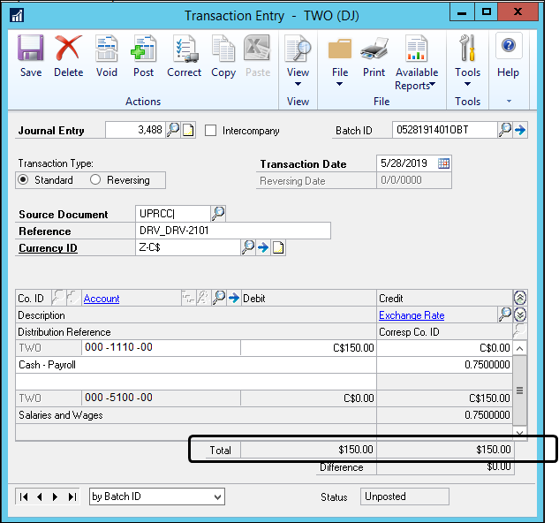Open Batch ID lookup magnifier
The image size is (559, 523).
(505, 130)
